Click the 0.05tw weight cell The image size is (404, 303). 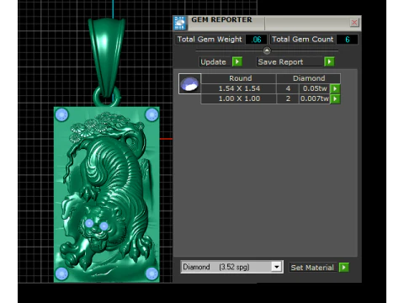315,88
